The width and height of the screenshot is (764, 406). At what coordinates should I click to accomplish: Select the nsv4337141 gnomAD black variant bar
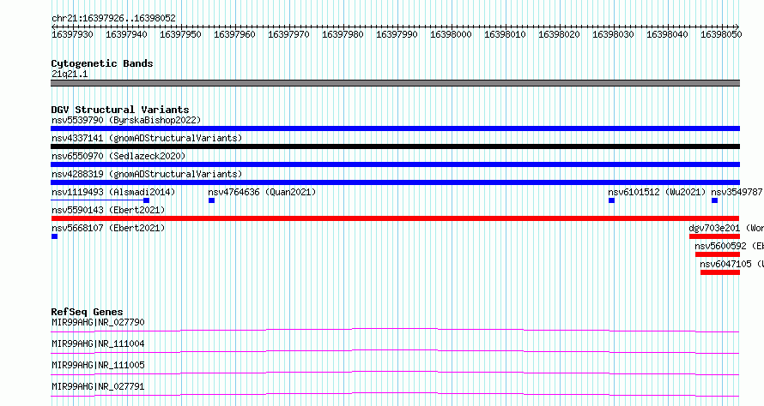point(395,146)
